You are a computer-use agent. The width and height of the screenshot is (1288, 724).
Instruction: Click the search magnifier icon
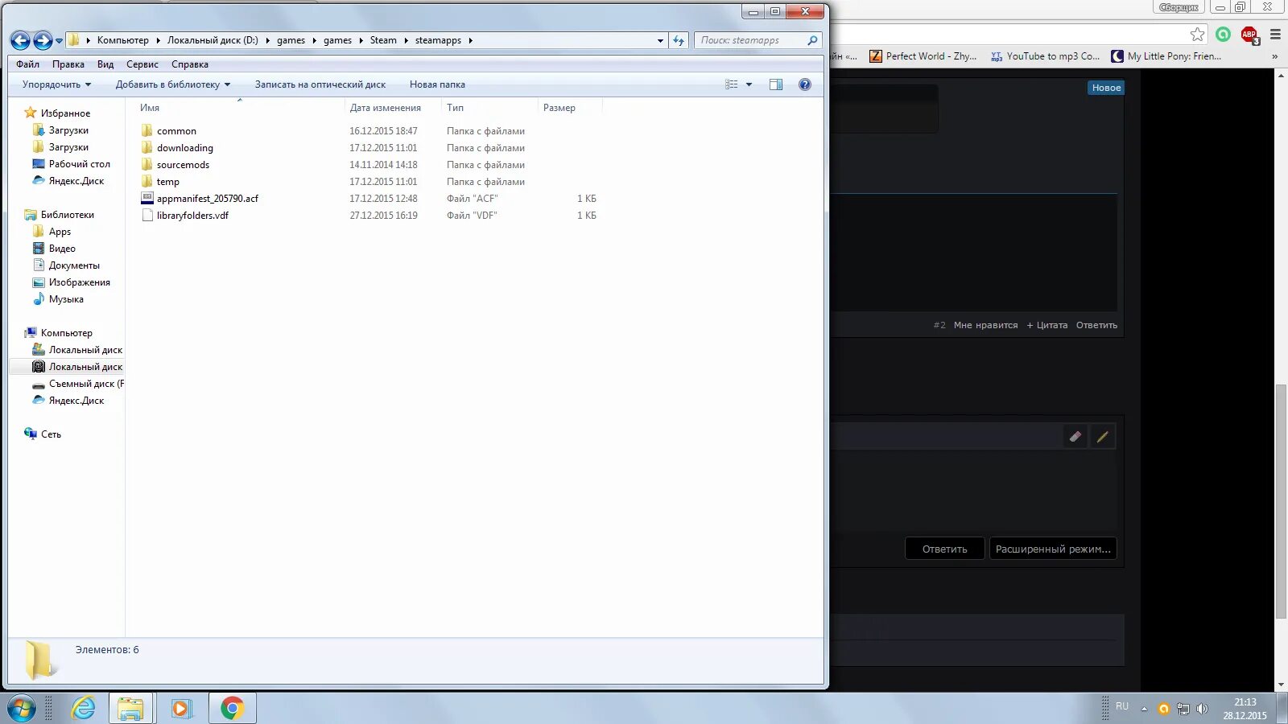tap(812, 40)
